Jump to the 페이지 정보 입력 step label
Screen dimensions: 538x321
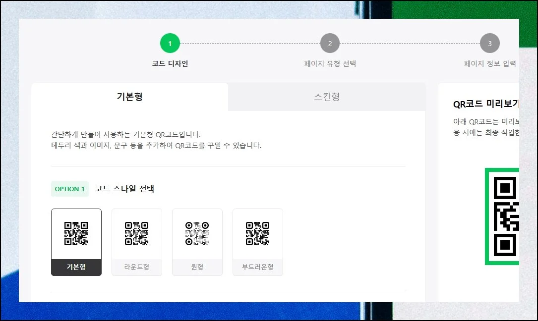(x=489, y=63)
